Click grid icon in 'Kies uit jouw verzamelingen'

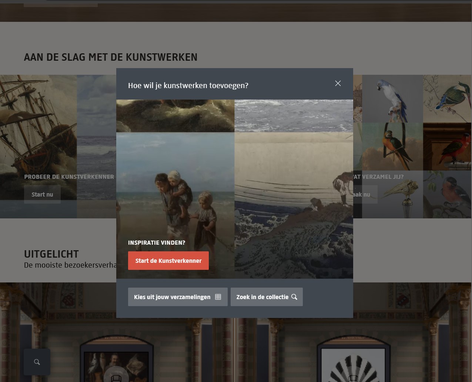tap(218, 297)
